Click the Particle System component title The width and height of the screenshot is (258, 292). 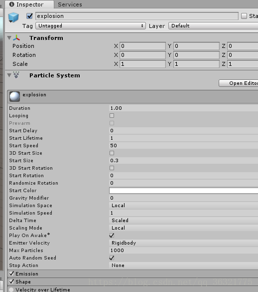55,75
